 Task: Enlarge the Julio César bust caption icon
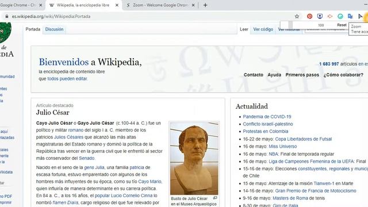[215, 198]
